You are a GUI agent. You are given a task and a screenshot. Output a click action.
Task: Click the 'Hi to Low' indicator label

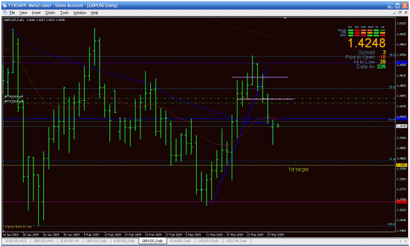tap(364, 61)
